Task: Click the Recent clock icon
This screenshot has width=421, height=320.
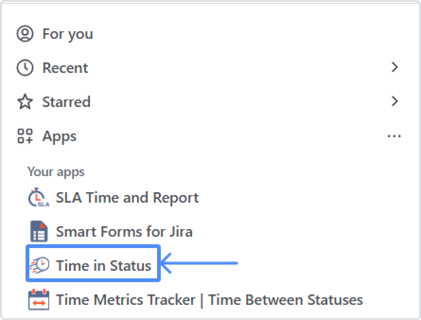Action: (25, 68)
